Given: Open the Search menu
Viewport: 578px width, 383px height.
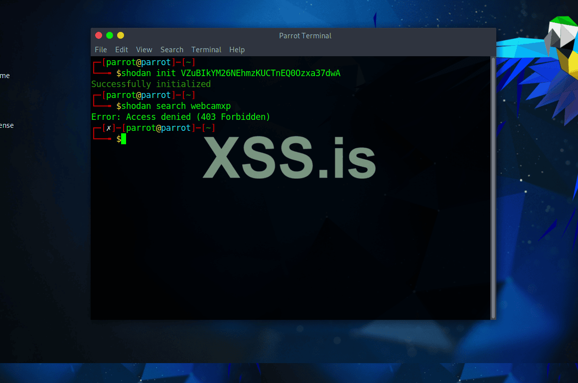Looking at the screenshot, I should [171, 50].
